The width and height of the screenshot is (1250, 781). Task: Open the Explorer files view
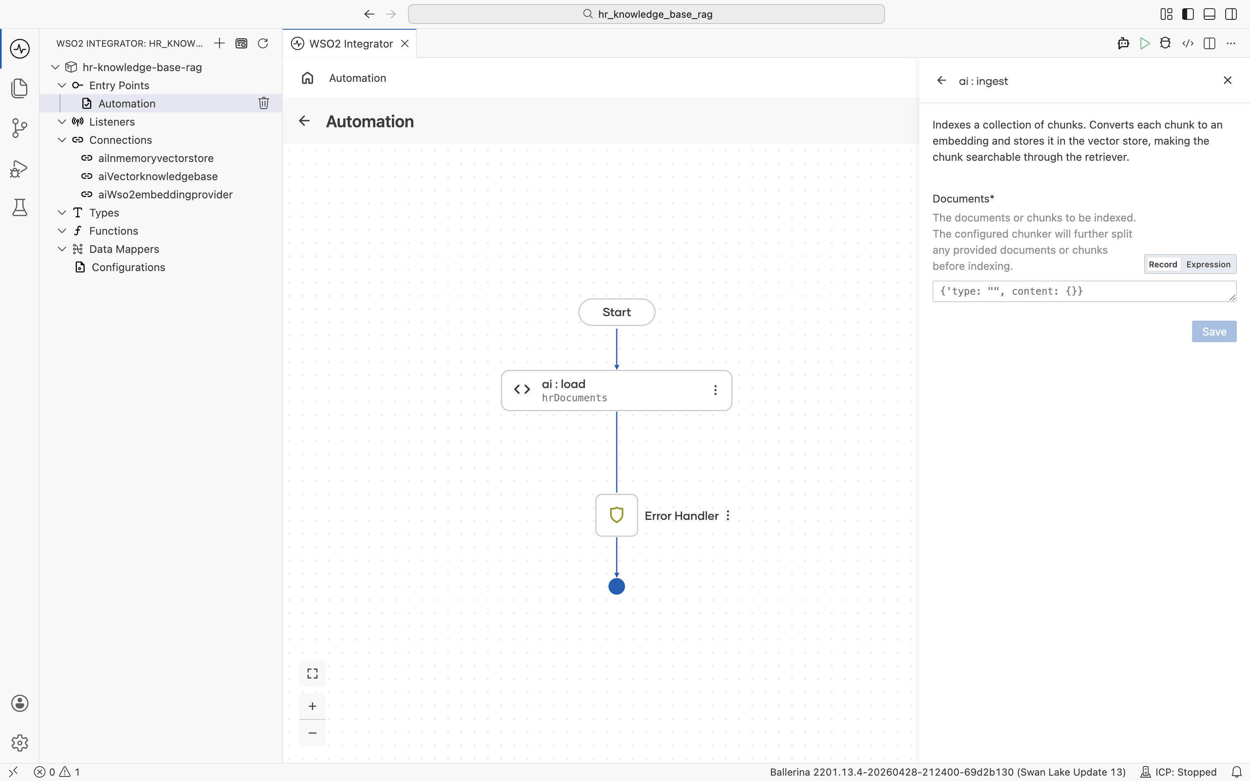point(19,88)
